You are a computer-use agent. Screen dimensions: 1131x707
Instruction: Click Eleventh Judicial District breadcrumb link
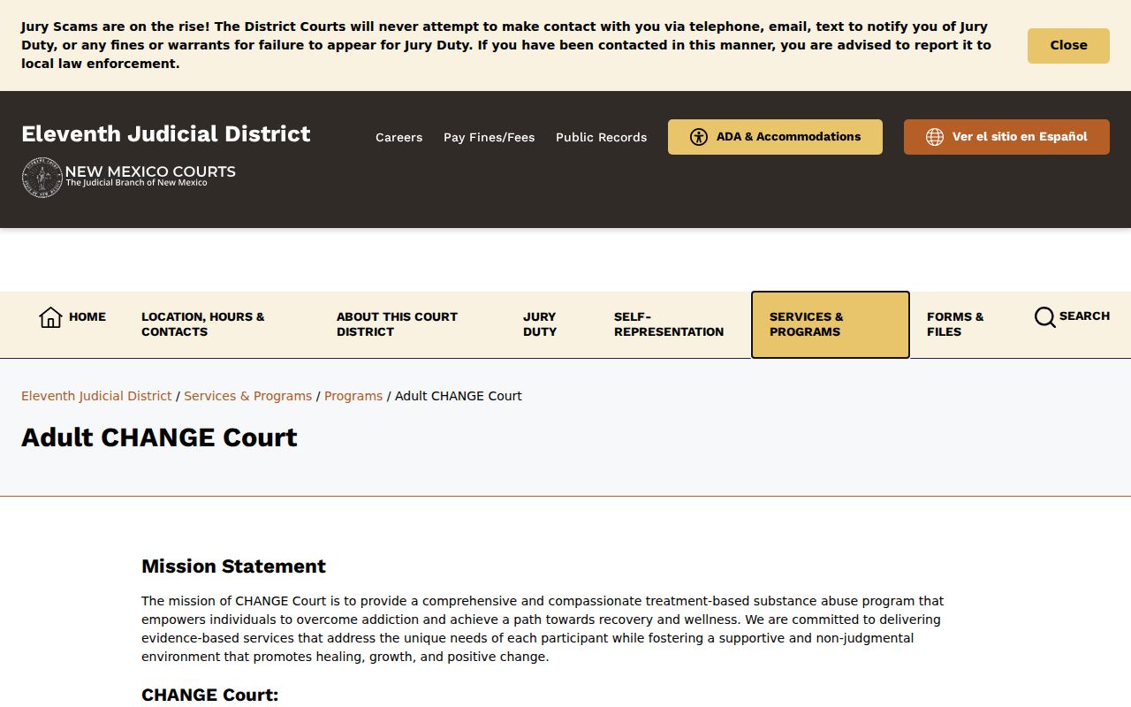tap(96, 396)
